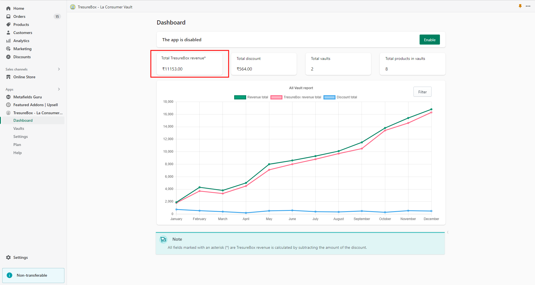
Task: Enable the app with Enable button
Action: click(430, 40)
